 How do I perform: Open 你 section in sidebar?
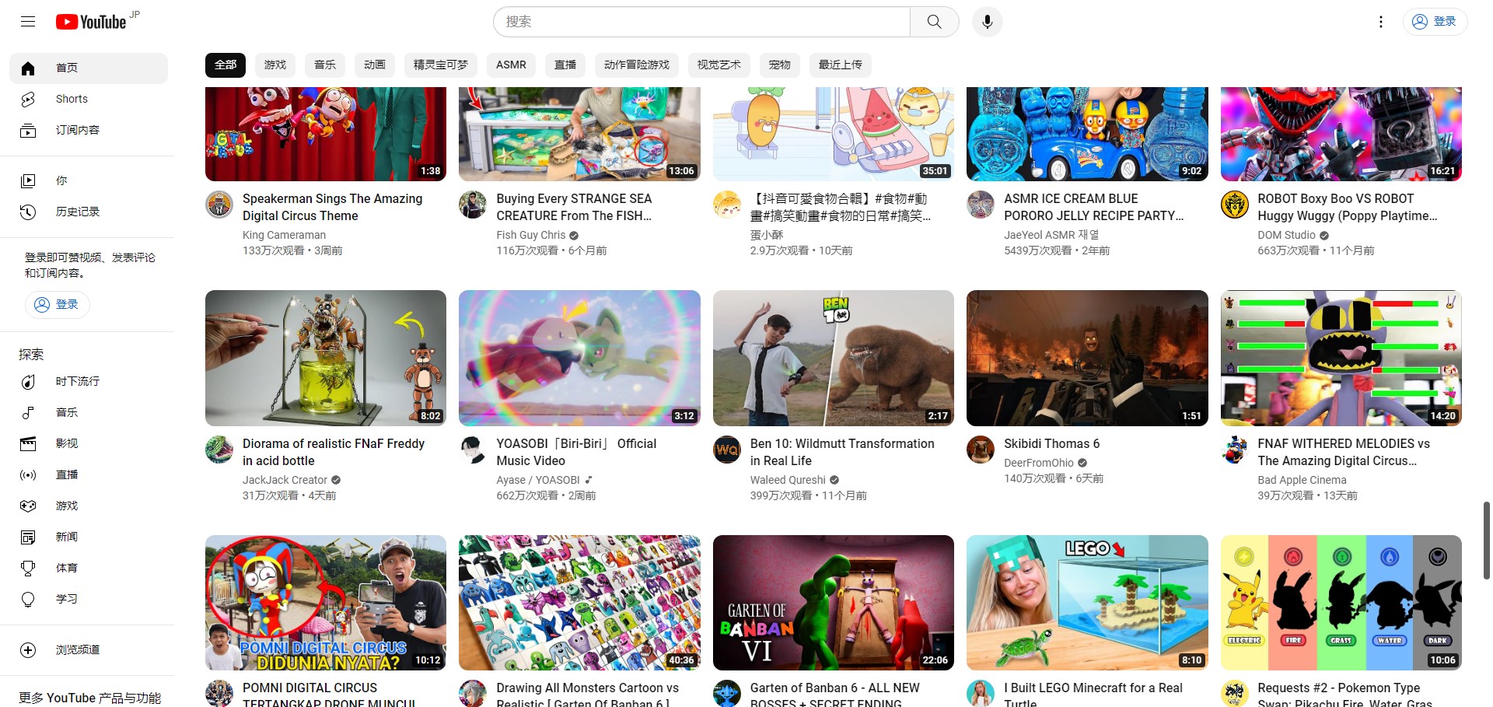coord(89,180)
